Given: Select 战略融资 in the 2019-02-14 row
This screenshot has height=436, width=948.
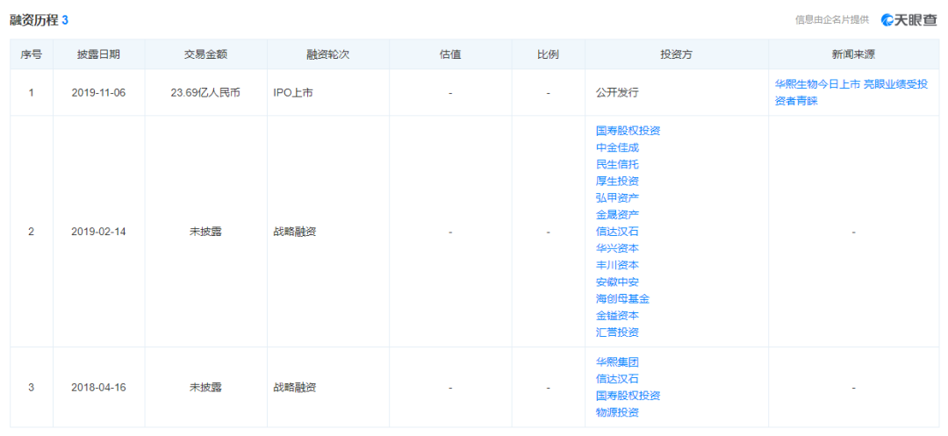Looking at the screenshot, I should click(x=295, y=232).
